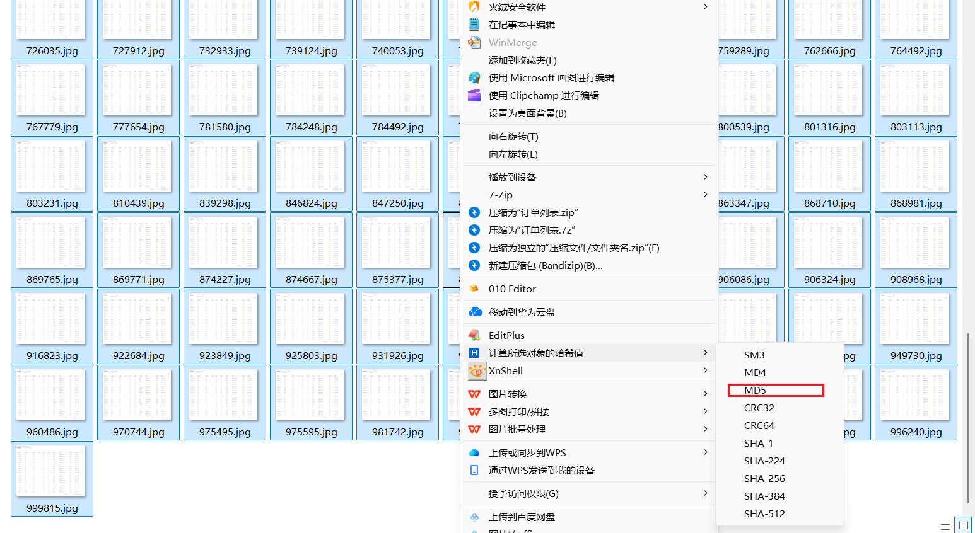
Task: Click the Clipchamp icon in the menu
Action: point(474,95)
